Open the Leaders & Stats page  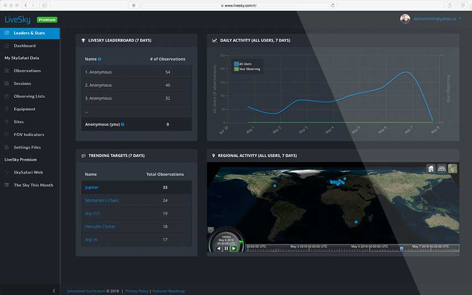point(29,33)
